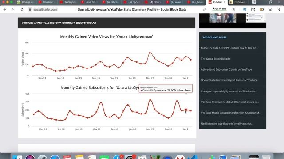Switch to the Тестиров tab

(68, 2)
